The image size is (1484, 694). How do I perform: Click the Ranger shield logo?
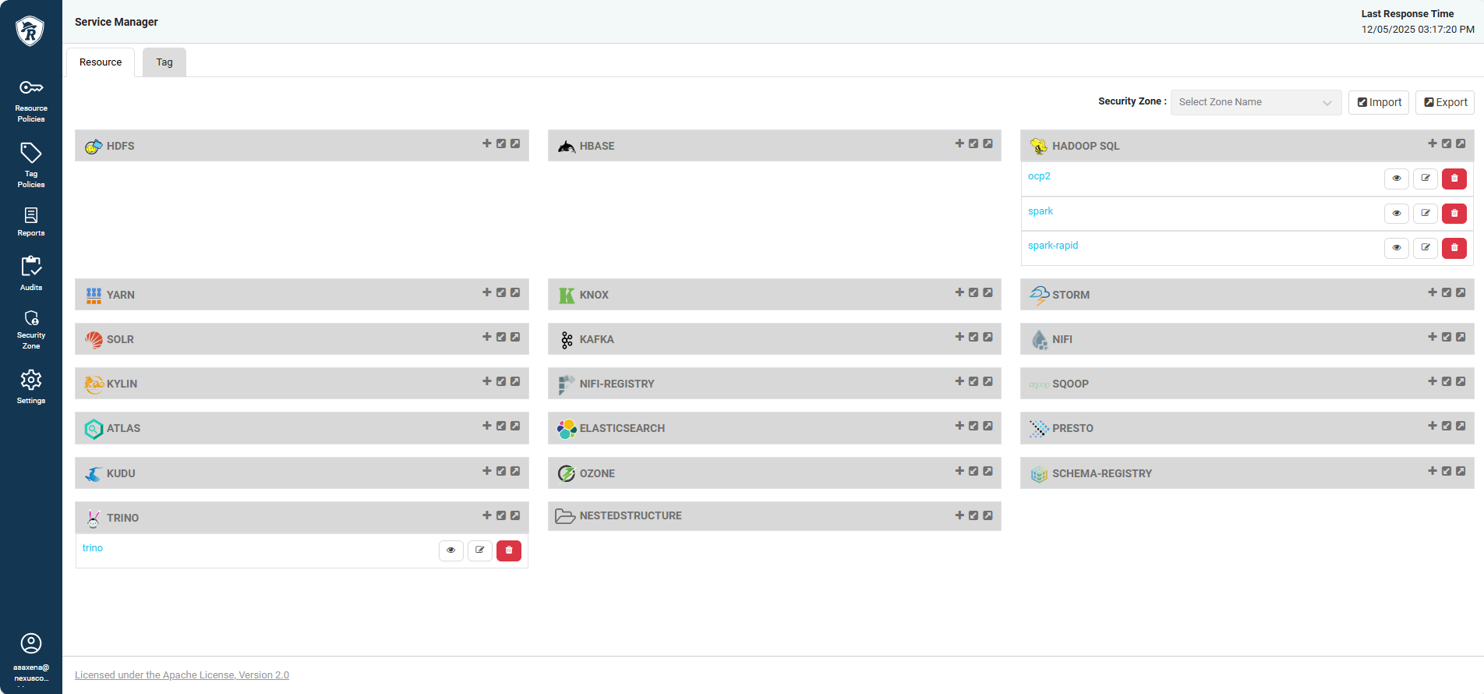coord(30,31)
